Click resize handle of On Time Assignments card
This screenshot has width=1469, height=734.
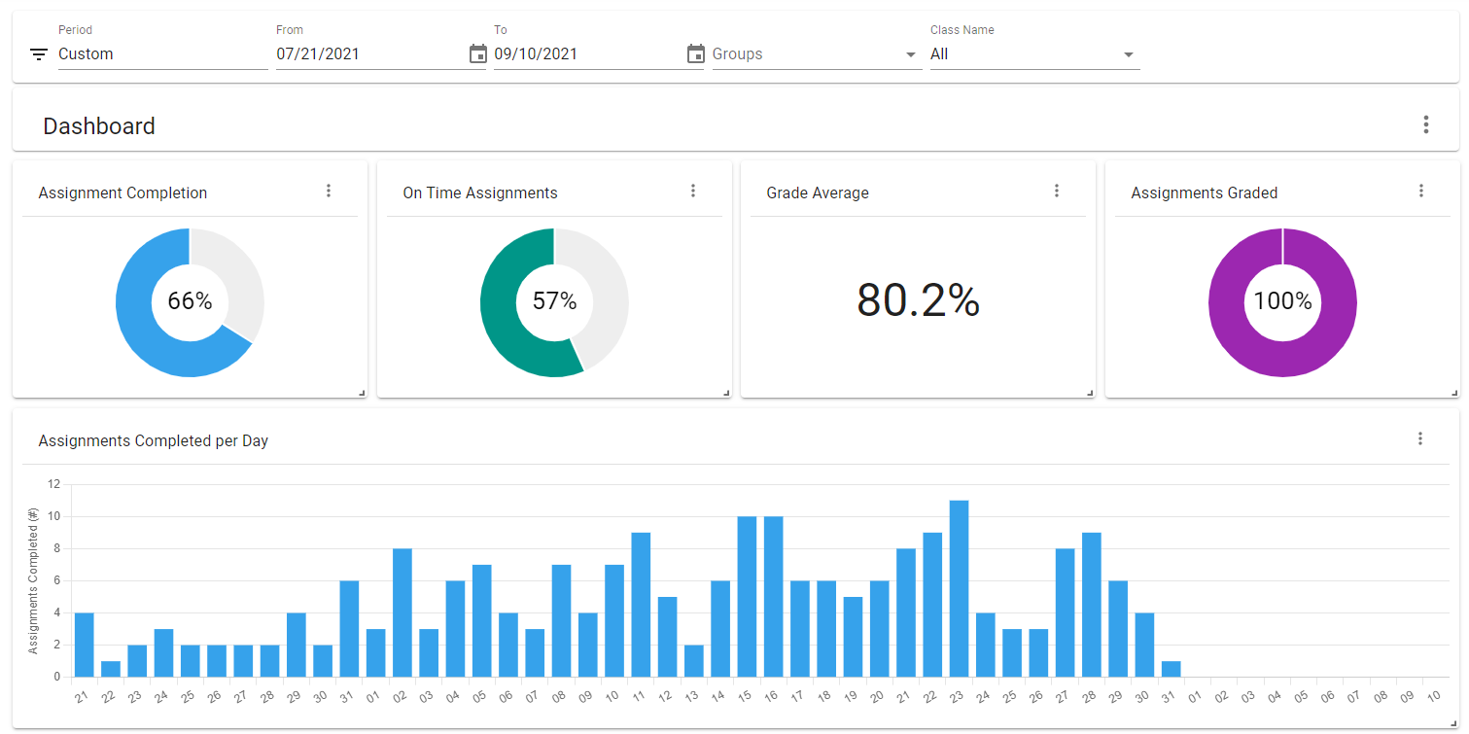(x=726, y=393)
